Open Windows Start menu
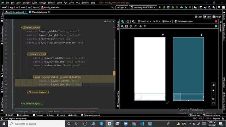226x127 pixels. click(4, 124)
